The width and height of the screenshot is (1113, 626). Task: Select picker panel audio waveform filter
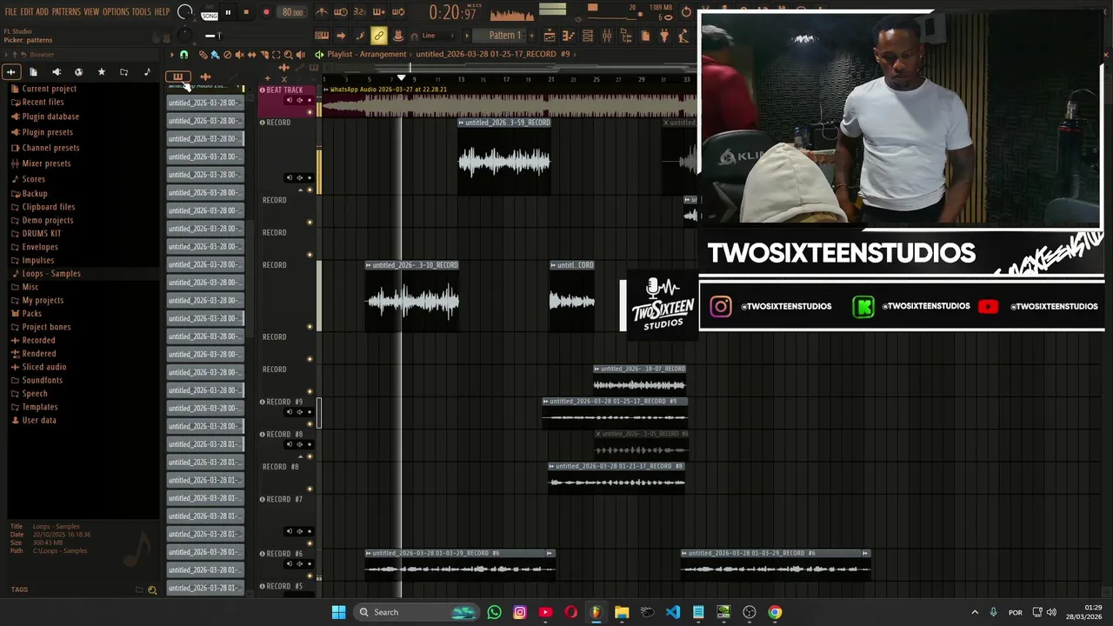tap(205, 77)
